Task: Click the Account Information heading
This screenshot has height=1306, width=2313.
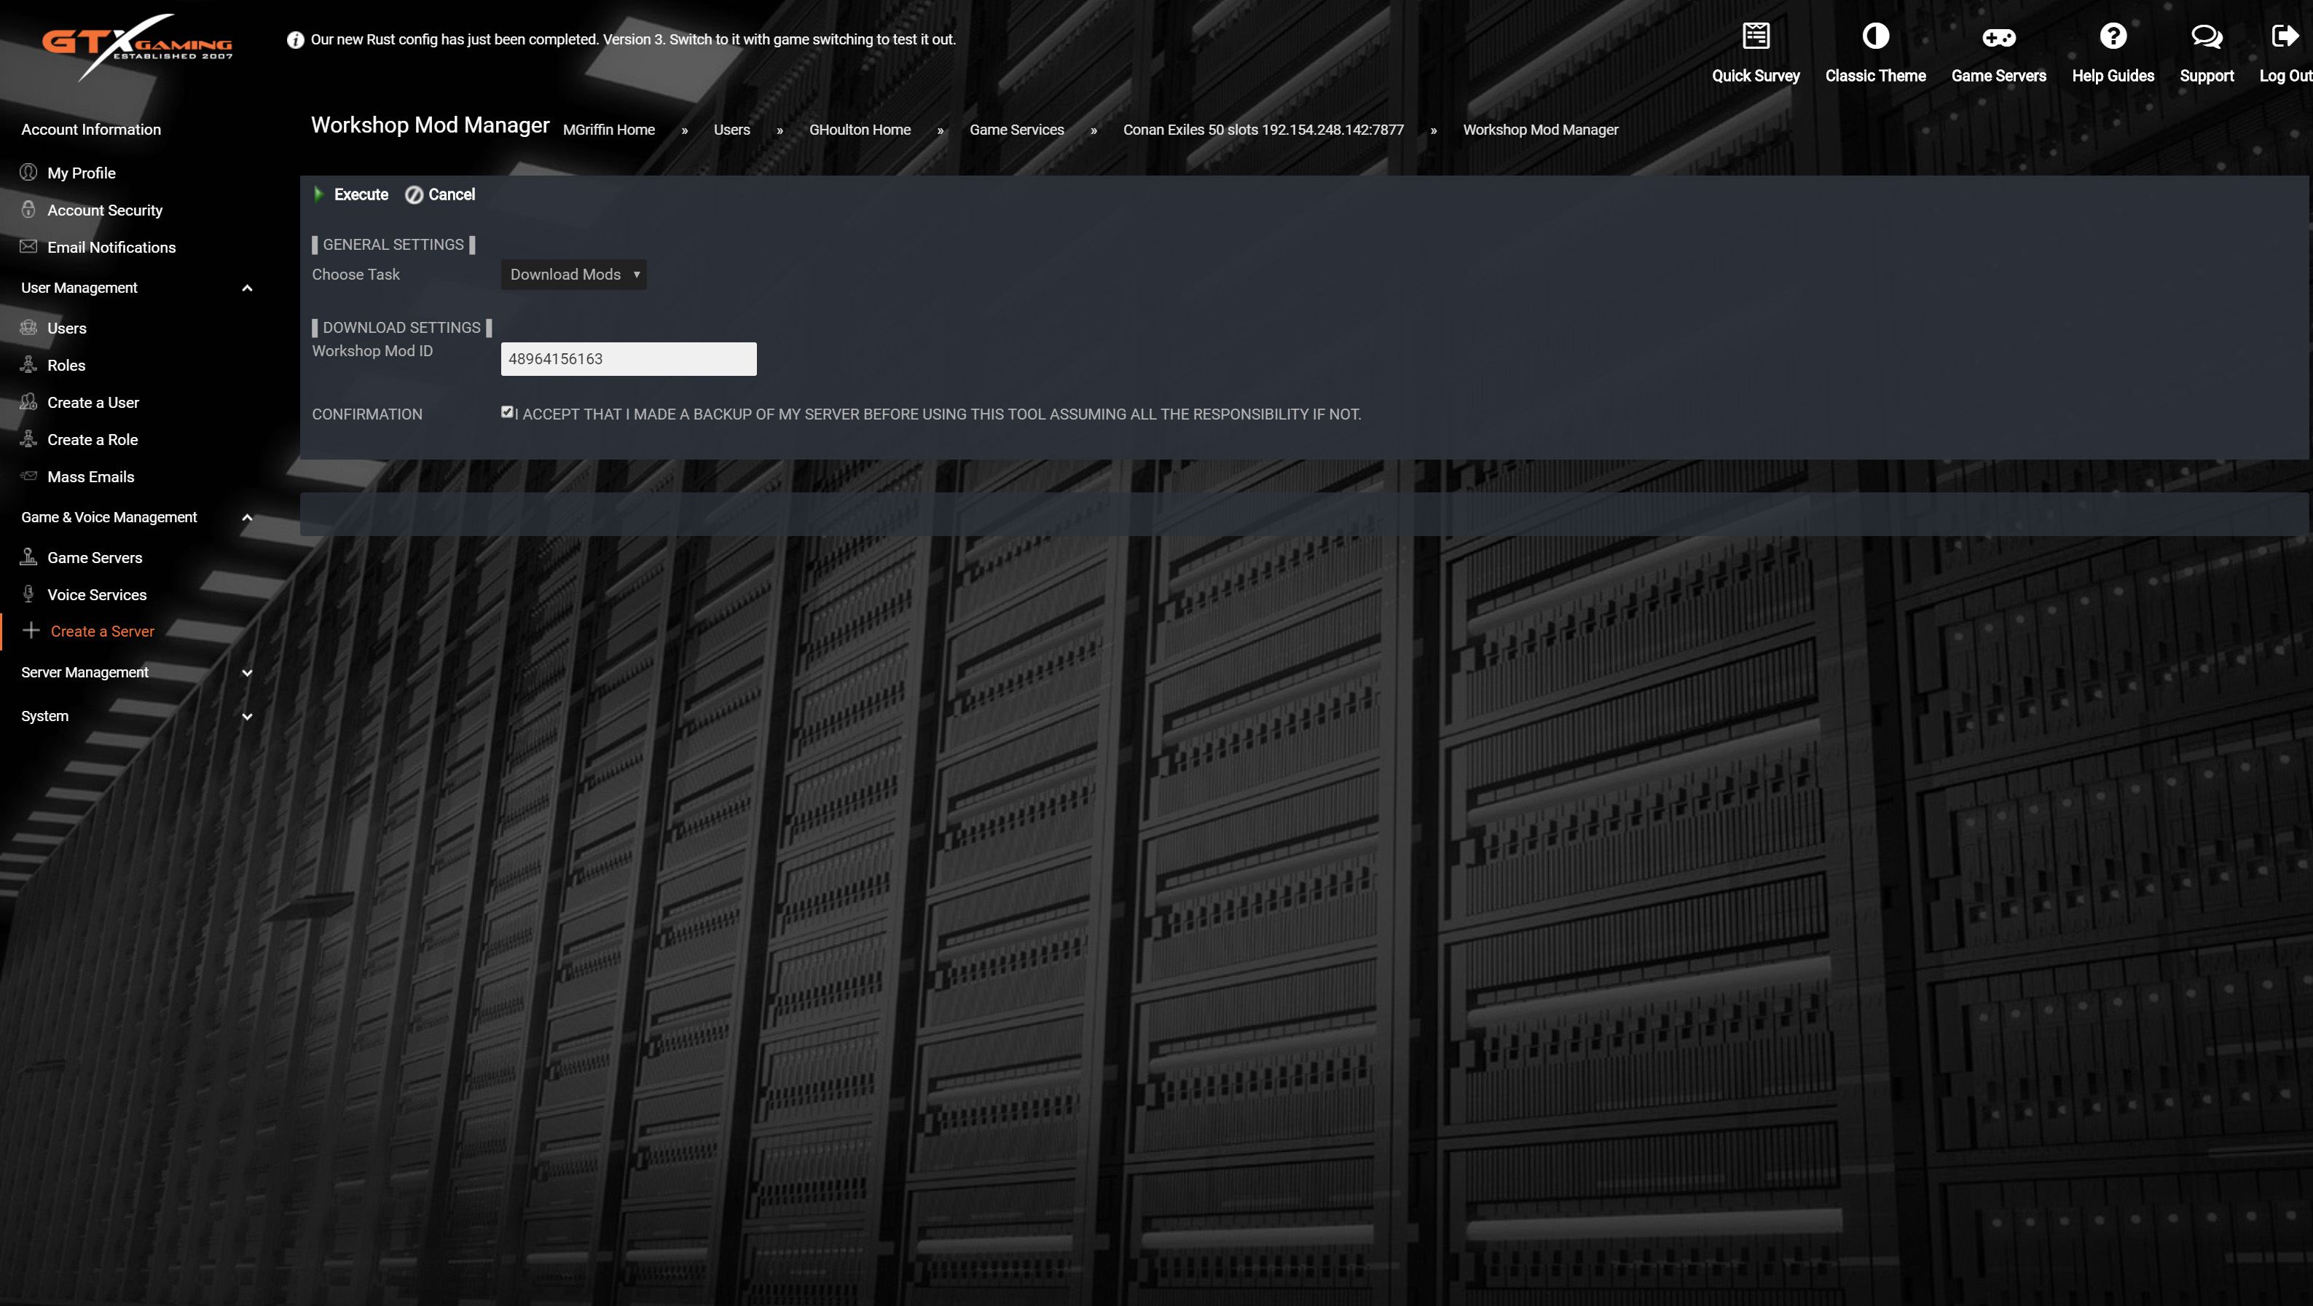Action: [92, 129]
